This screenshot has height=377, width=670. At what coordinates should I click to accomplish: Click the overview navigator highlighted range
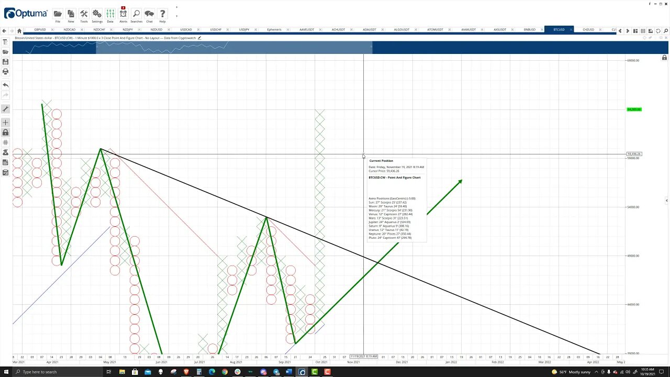tap(234, 48)
